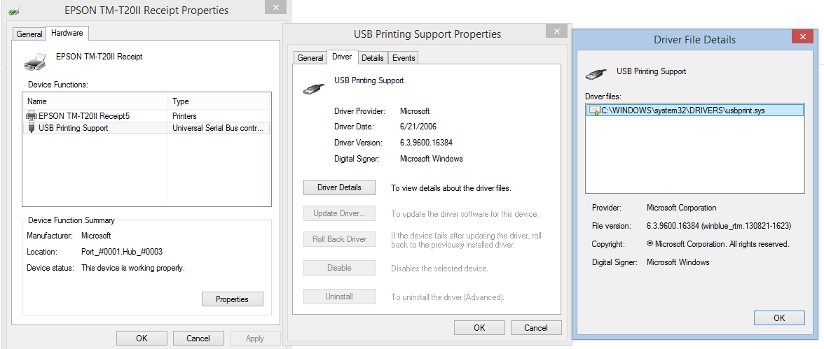Click the USB cable icon in USB Printing Support Properties
Screen dimensions: 824x349
pos(314,88)
